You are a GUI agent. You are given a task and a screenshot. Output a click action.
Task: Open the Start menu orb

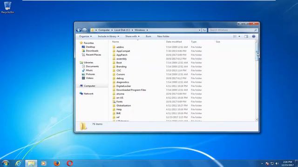click(5, 163)
